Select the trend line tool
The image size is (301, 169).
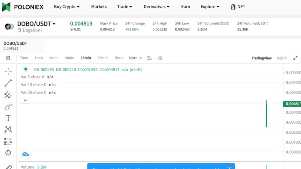pos(8,83)
